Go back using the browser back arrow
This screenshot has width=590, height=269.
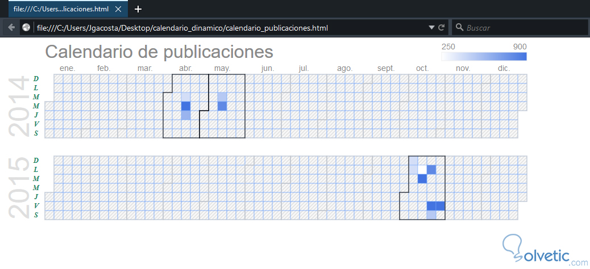[11, 27]
